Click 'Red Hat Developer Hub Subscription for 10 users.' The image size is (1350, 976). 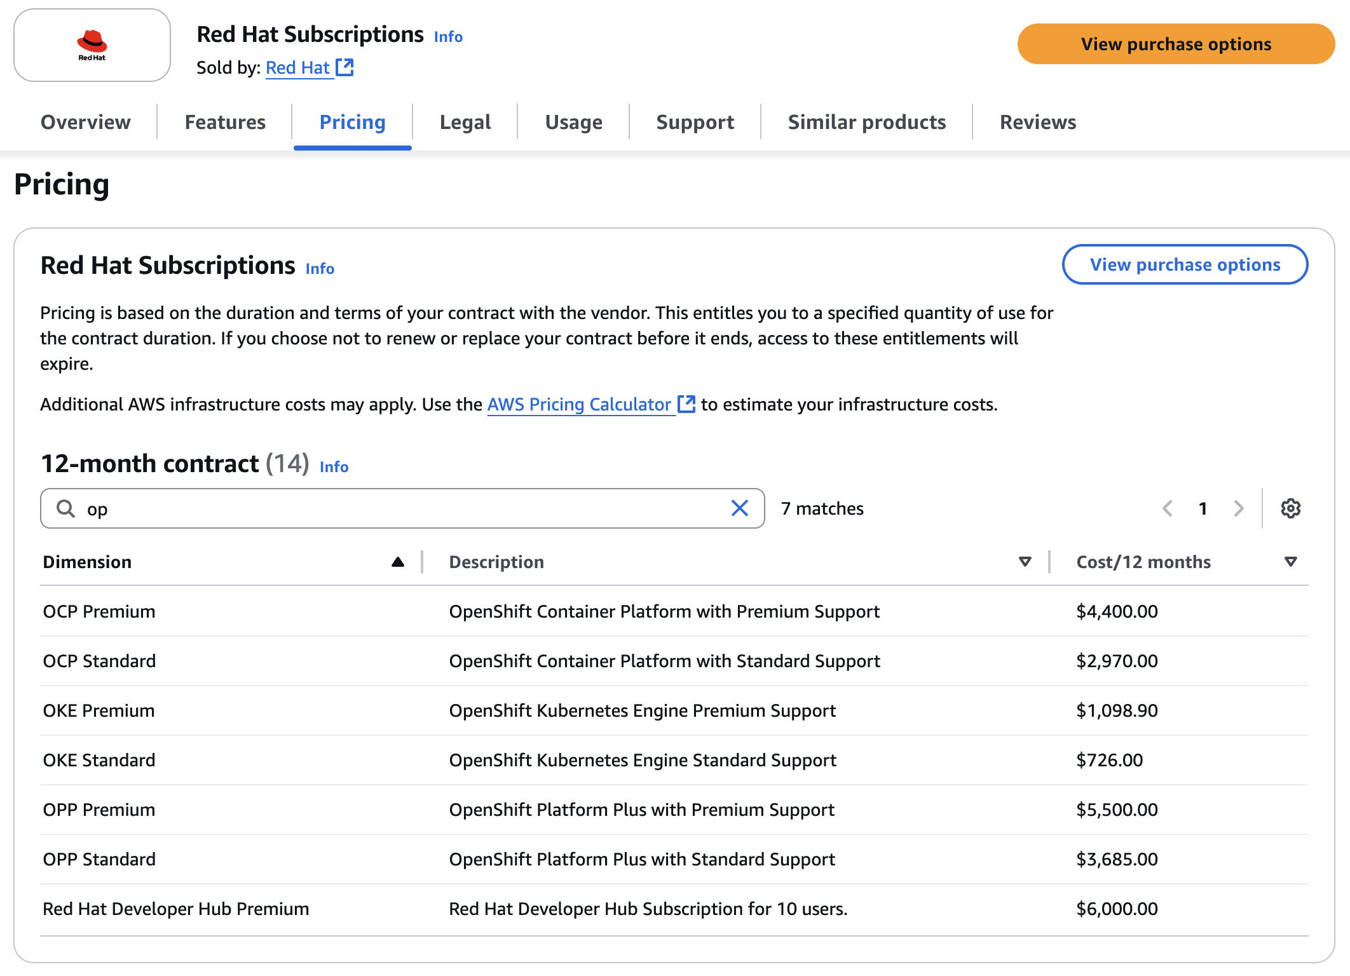[648, 909]
